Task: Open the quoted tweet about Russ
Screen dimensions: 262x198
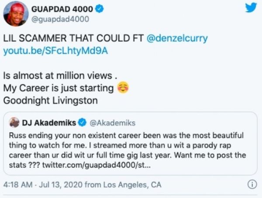Action: tap(130, 143)
